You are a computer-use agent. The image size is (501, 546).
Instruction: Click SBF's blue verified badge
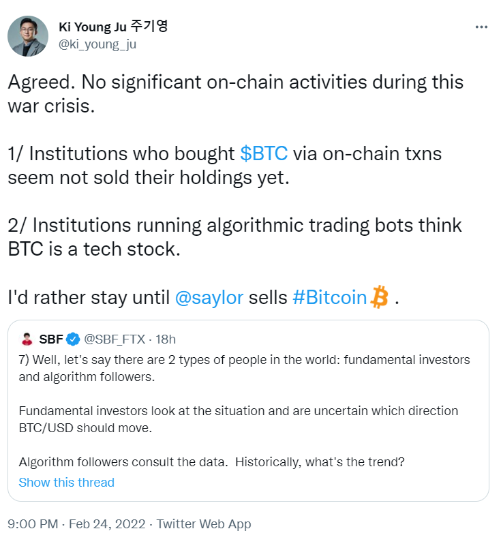tap(74, 339)
